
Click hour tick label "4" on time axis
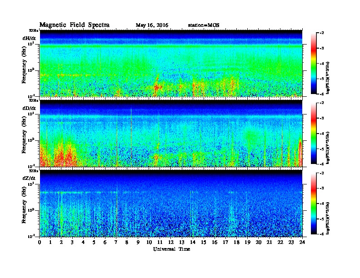pyautogui.click(x=83, y=242)
